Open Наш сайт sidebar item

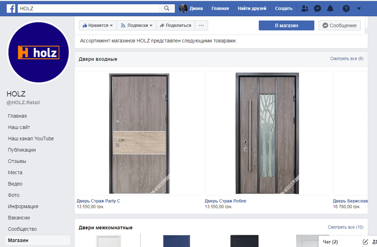19,127
